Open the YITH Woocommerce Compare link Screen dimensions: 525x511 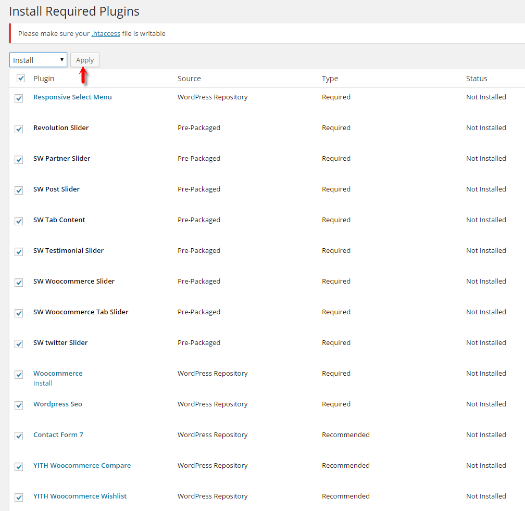tap(82, 466)
